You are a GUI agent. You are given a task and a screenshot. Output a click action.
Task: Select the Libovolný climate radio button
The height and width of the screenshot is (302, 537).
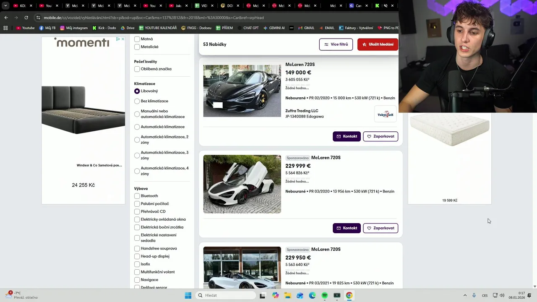click(137, 91)
